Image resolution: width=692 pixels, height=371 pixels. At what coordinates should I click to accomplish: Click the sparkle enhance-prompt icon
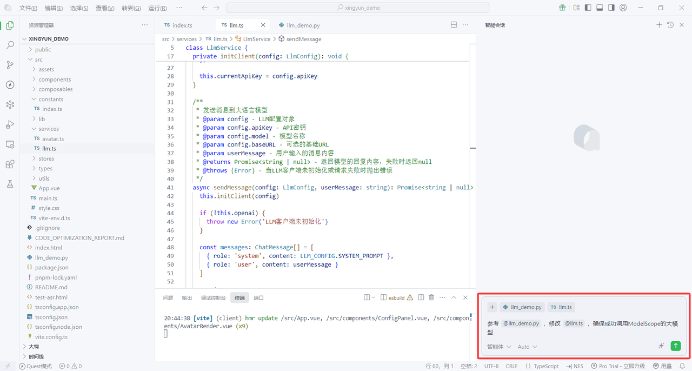661,346
